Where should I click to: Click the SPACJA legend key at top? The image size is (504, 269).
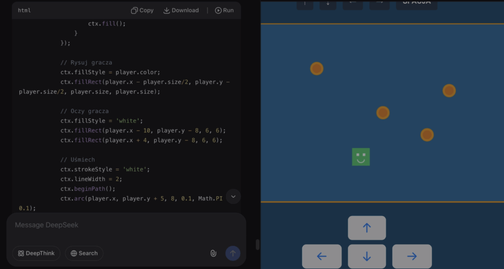click(416, 3)
